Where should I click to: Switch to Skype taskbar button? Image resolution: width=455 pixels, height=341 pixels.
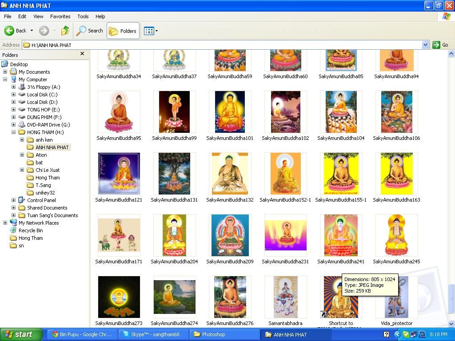(153, 335)
